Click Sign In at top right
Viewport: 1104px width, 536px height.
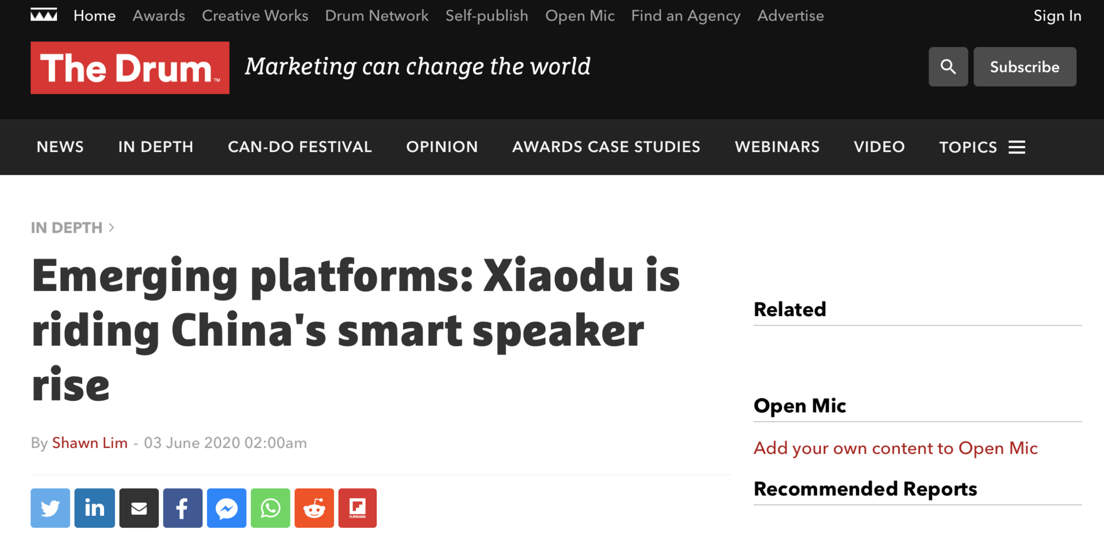pos(1057,16)
